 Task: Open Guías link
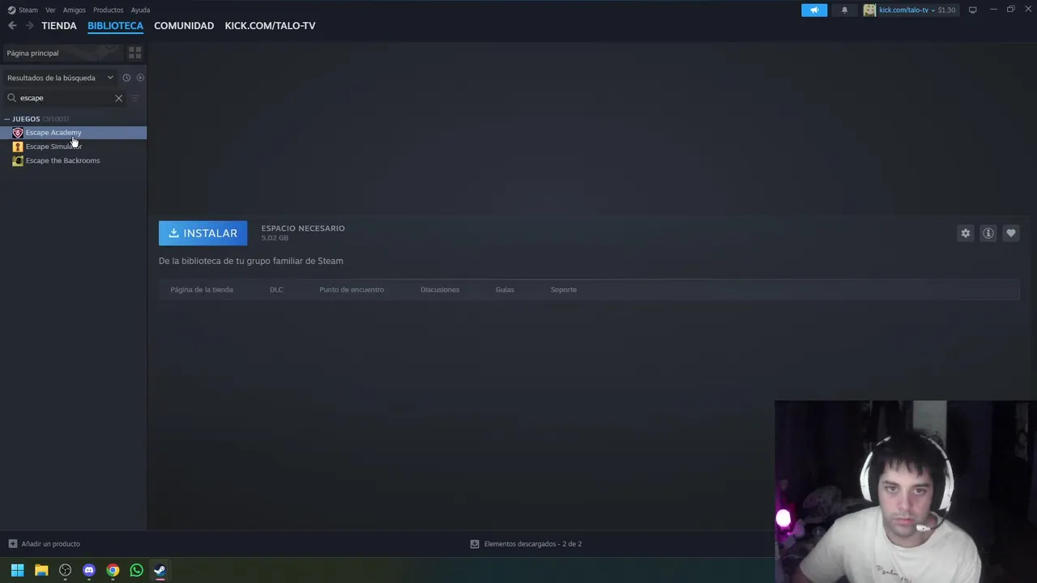[x=505, y=290]
